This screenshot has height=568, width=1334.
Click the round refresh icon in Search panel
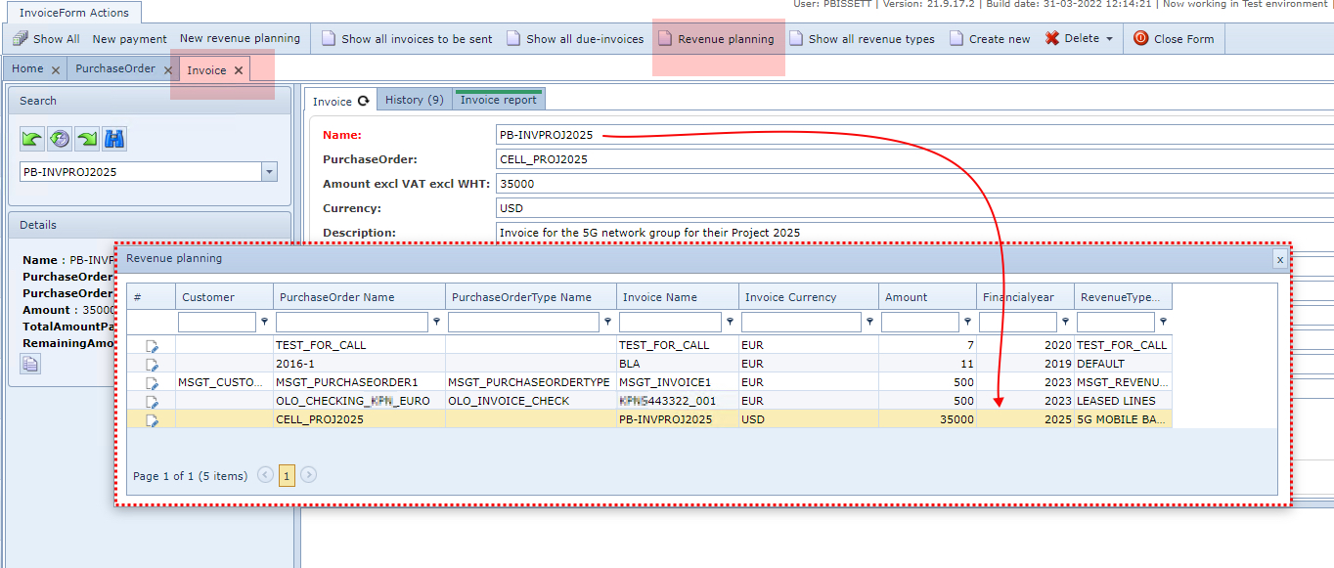click(60, 139)
